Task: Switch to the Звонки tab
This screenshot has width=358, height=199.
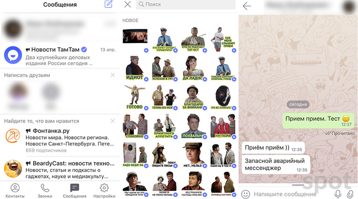Action: (x=45, y=191)
